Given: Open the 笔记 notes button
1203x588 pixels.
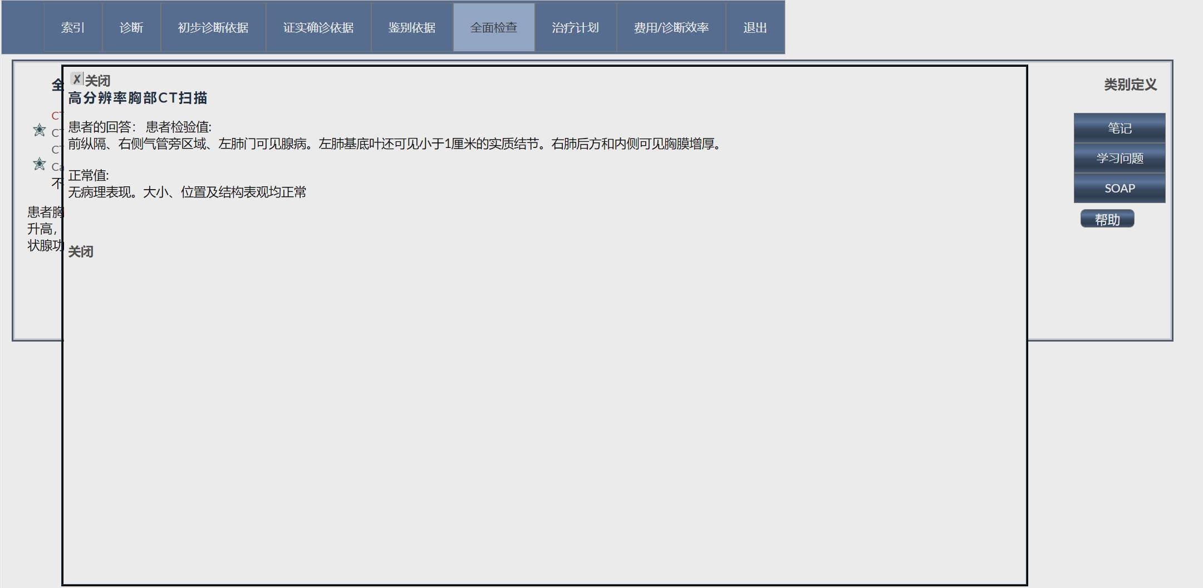Looking at the screenshot, I should pyautogui.click(x=1119, y=128).
